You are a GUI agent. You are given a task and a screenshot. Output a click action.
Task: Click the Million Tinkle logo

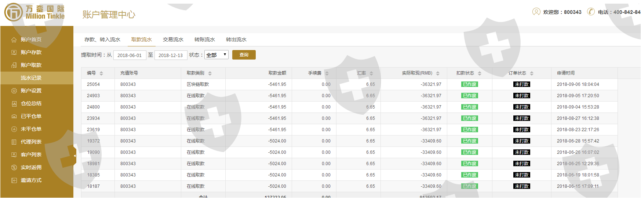[34, 12]
